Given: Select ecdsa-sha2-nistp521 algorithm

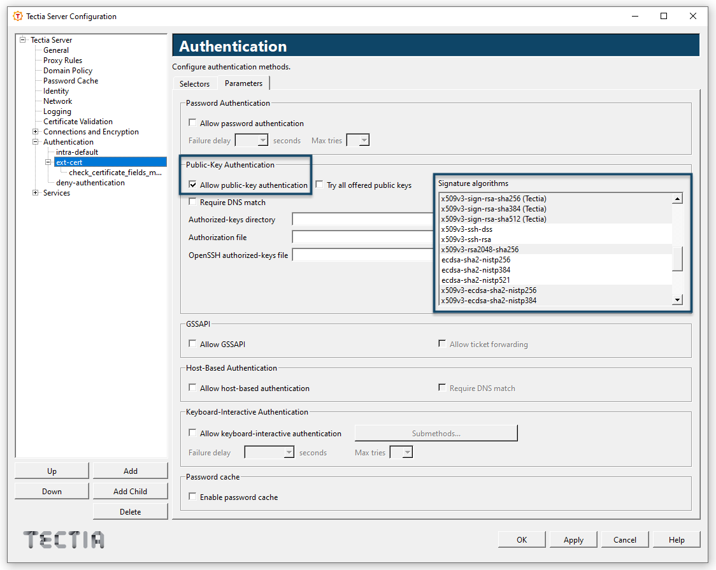Looking at the screenshot, I should click(555, 280).
